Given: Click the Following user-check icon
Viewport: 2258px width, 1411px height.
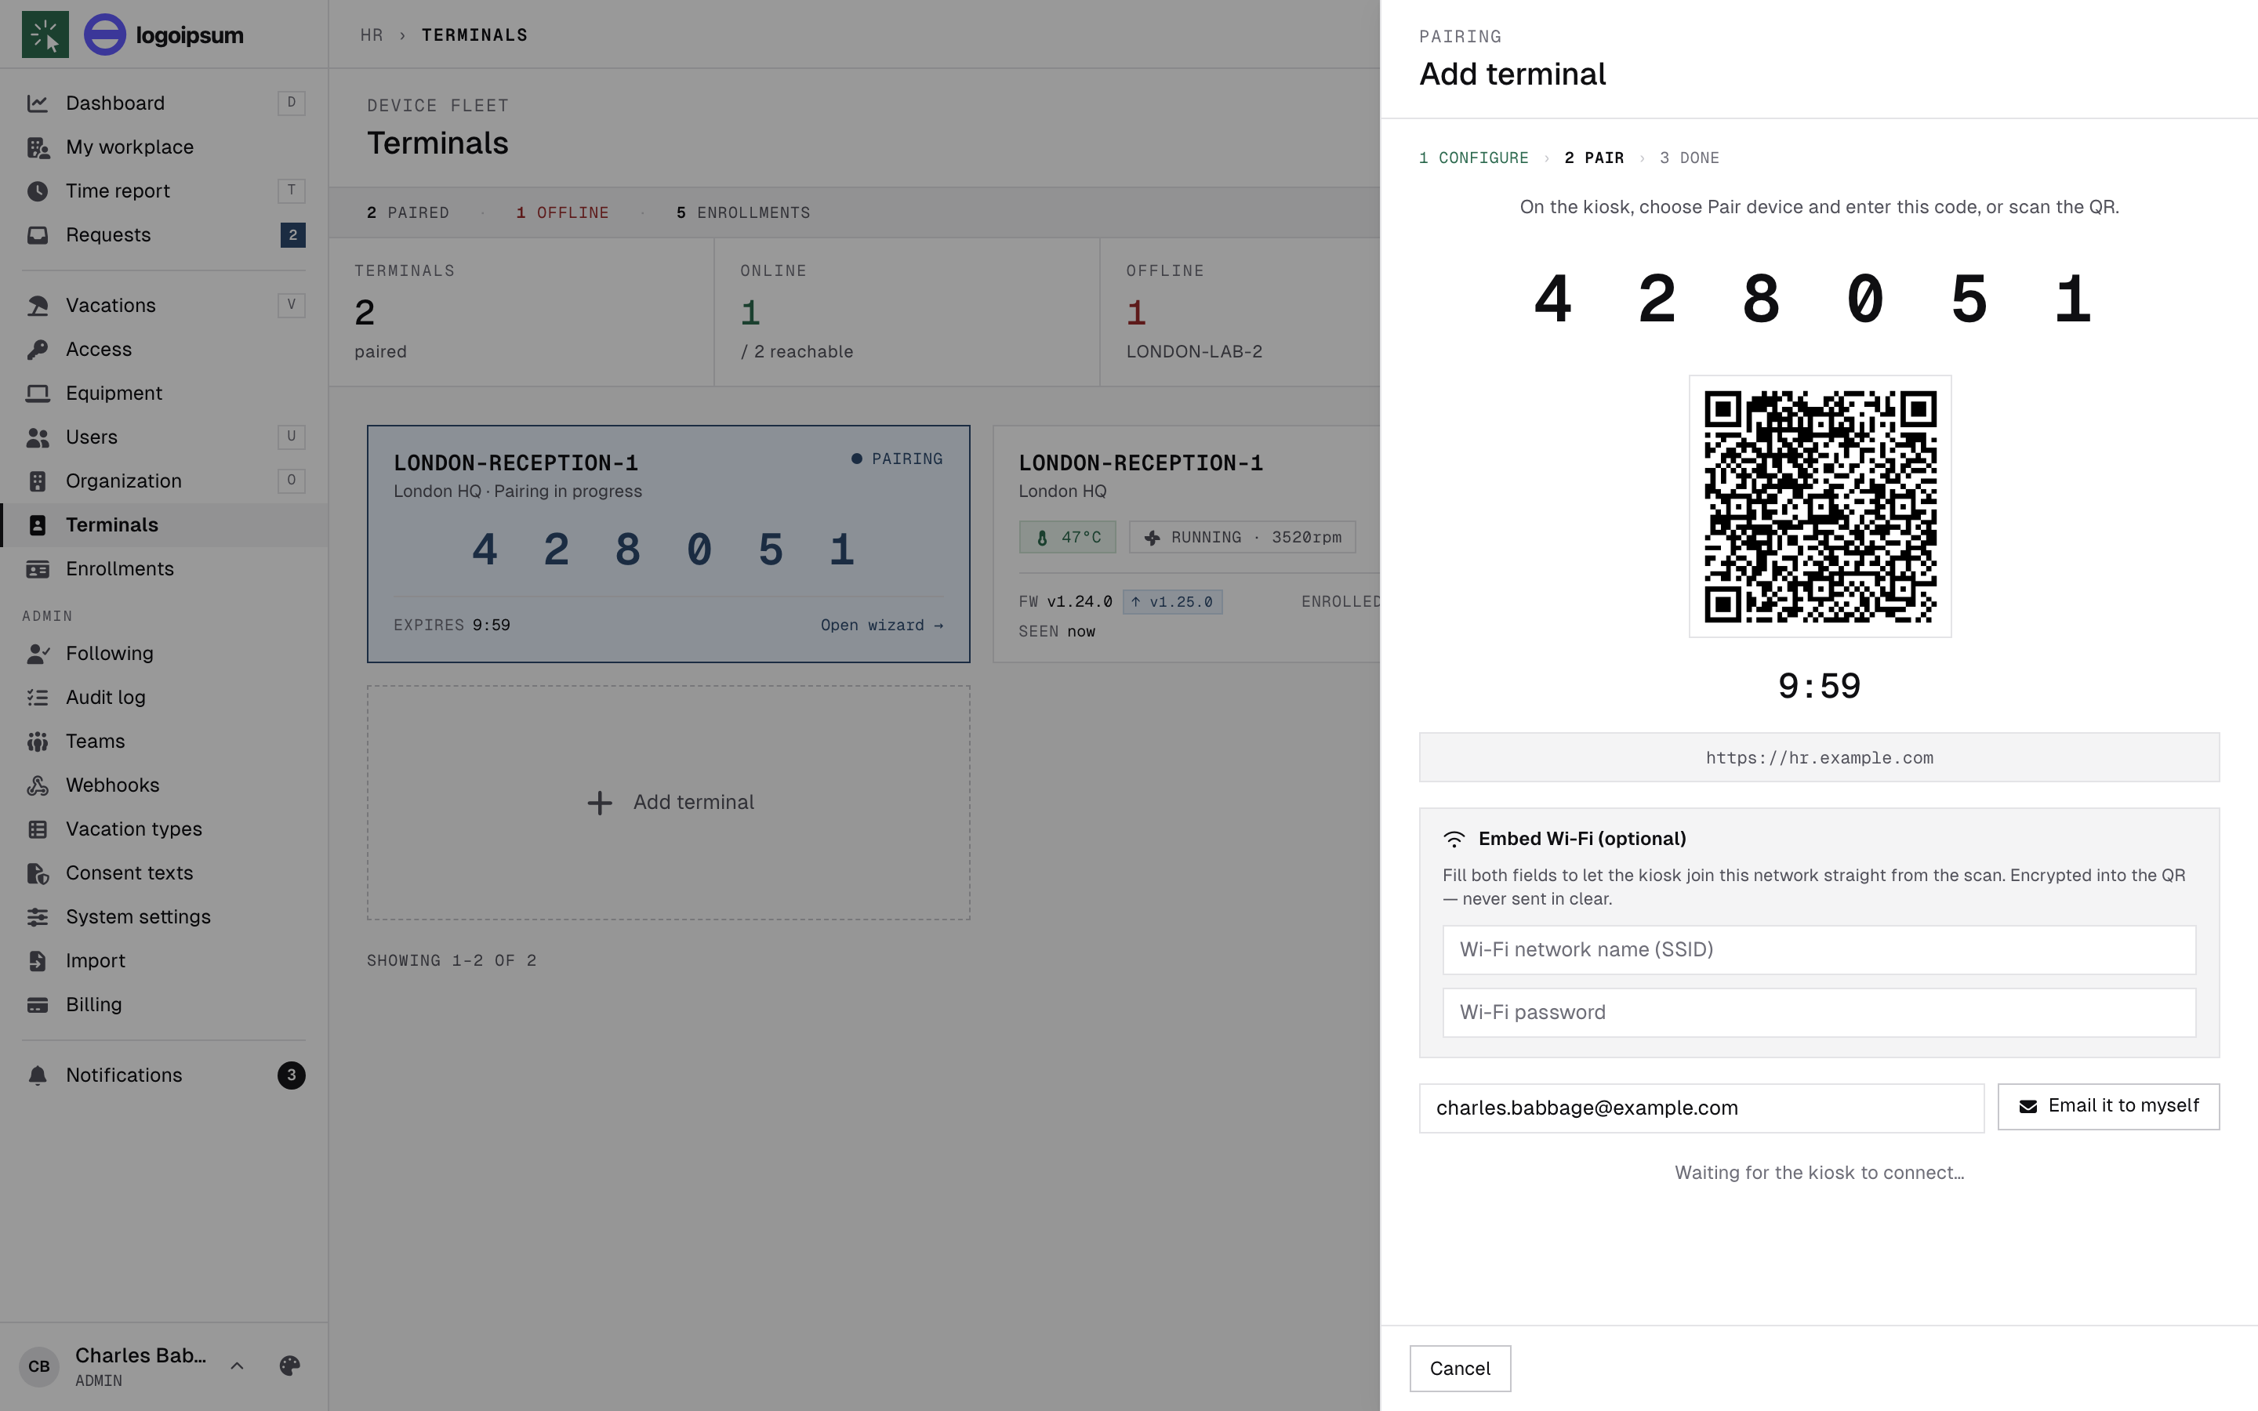Looking at the screenshot, I should 38,653.
